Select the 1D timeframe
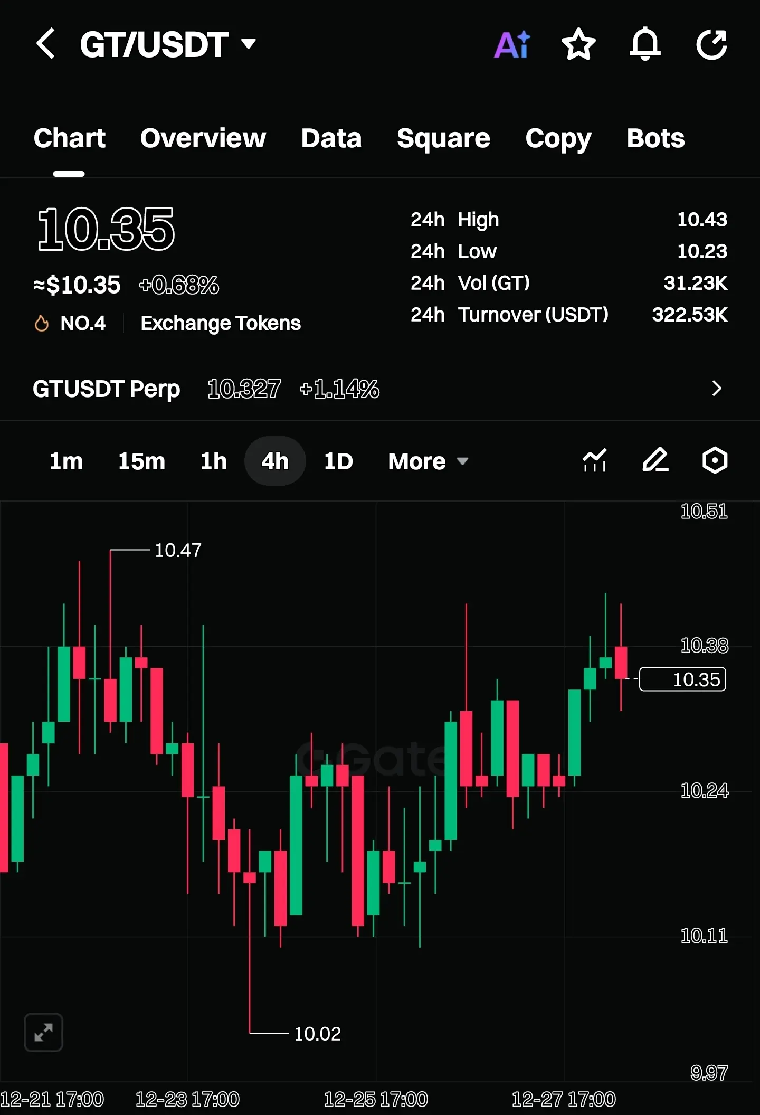The height and width of the screenshot is (1115, 760). (338, 461)
